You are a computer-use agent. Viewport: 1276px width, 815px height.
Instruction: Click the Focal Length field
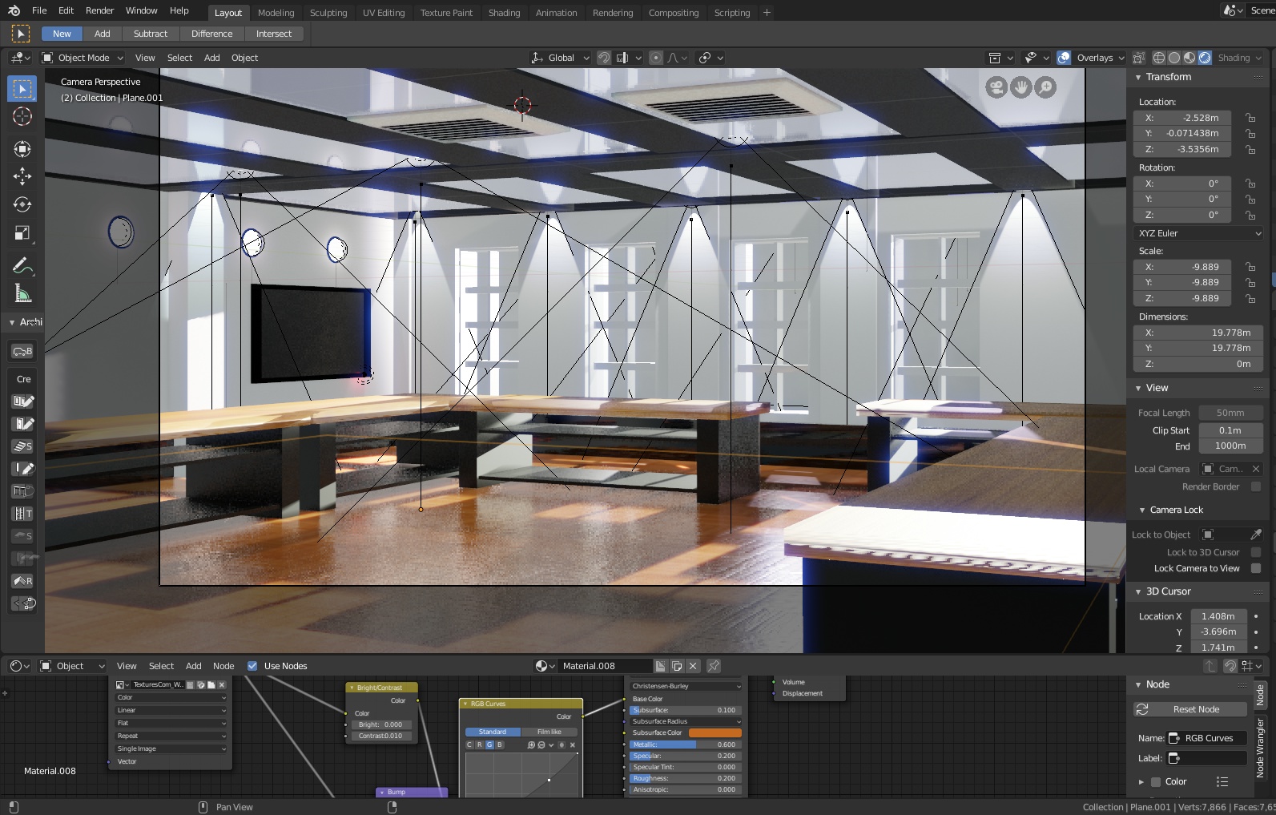[x=1230, y=413]
